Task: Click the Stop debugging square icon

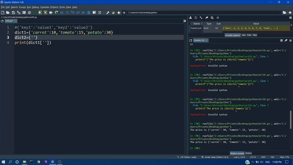Action: click(89, 12)
